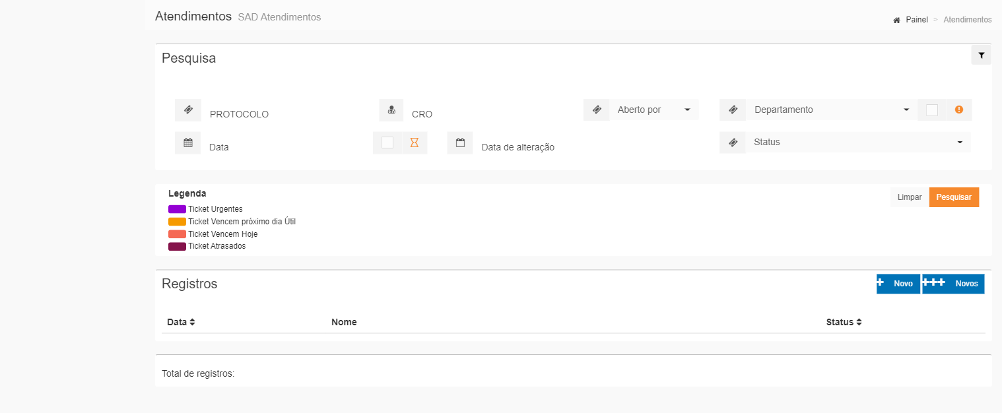Open the Status dropdown
The image size is (1002, 413).
pyautogui.click(x=857, y=143)
